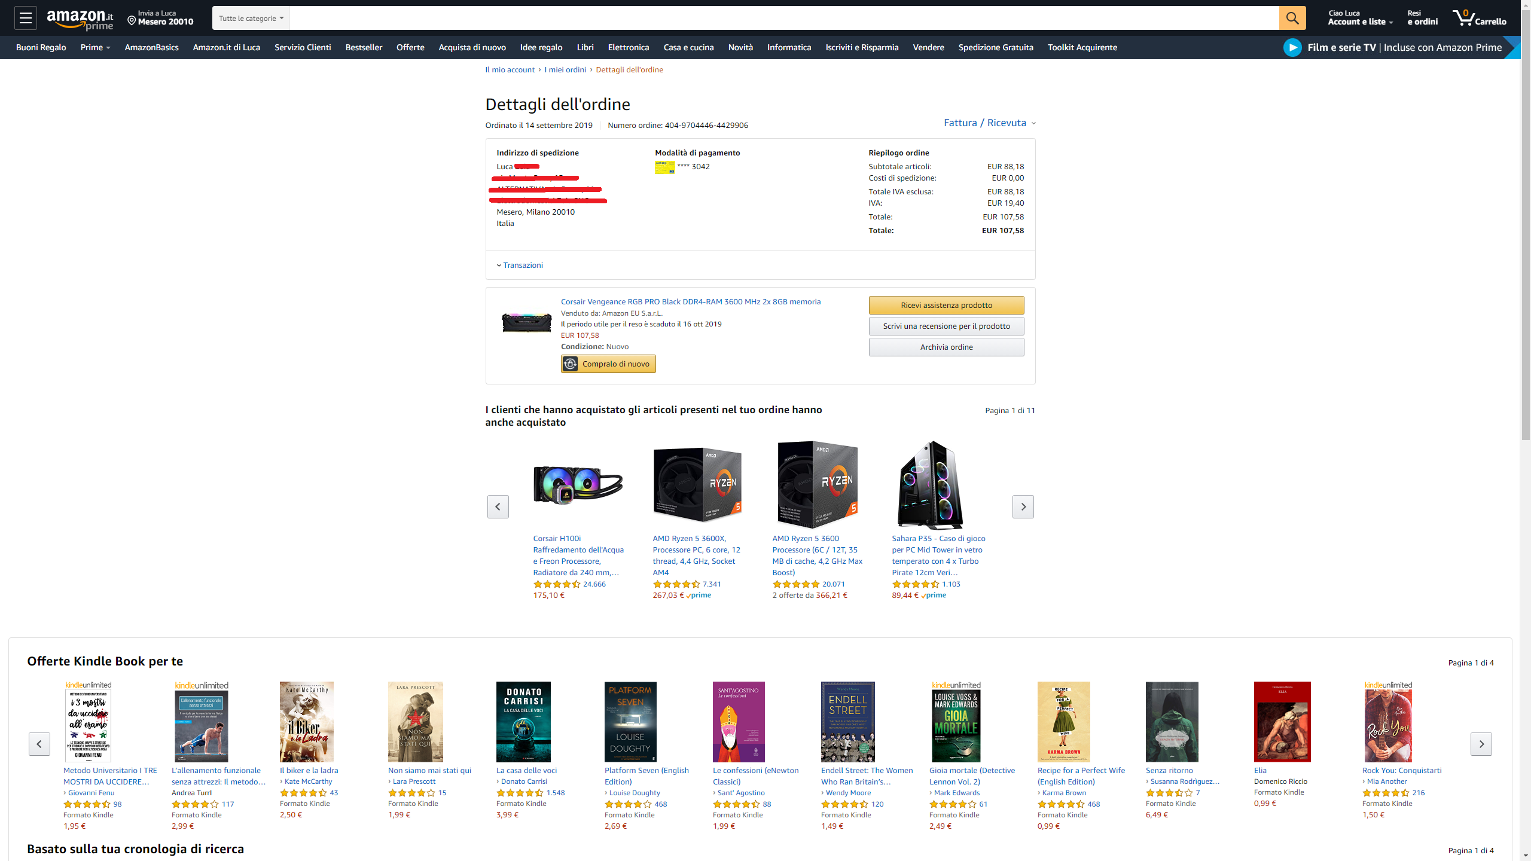The image size is (1531, 861).
Task: Click the delivery location pin icon
Action: coord(132,21)
